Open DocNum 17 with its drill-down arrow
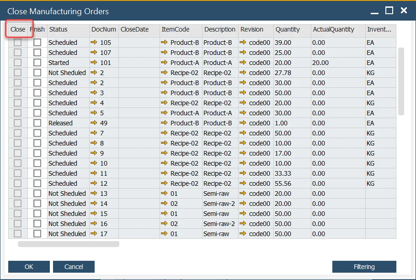This screenshot has width=416, height=280. [95, 233]
